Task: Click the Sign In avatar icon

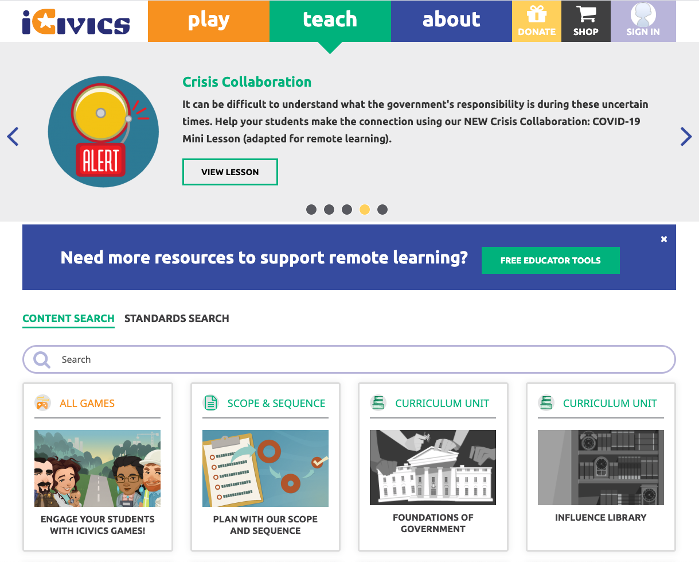Action: point(643,15)
